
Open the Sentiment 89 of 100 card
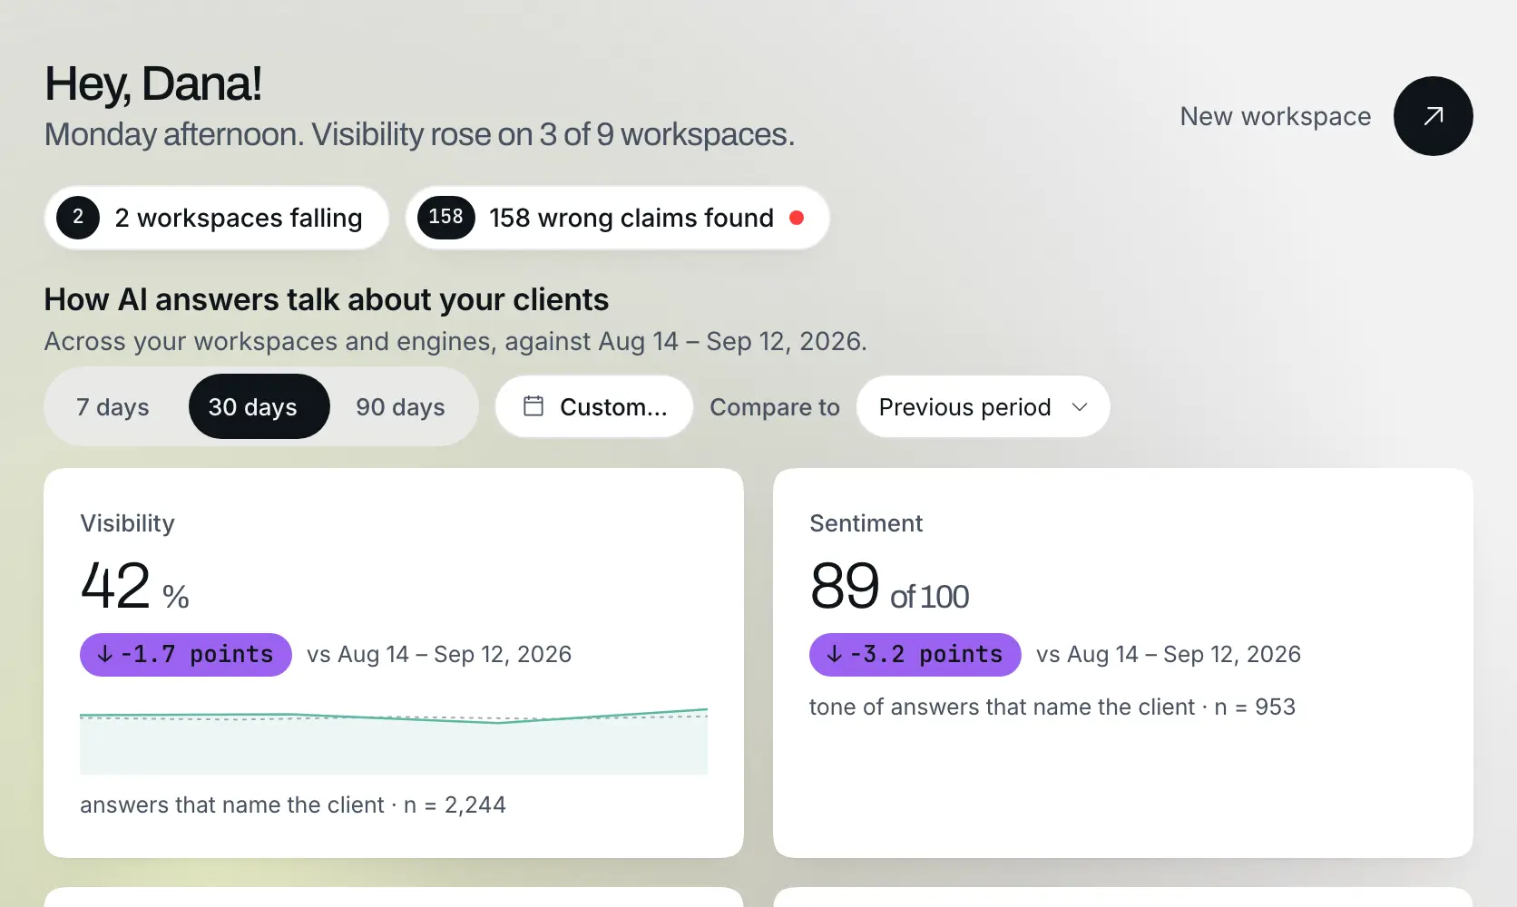(x=1122, y=662)
